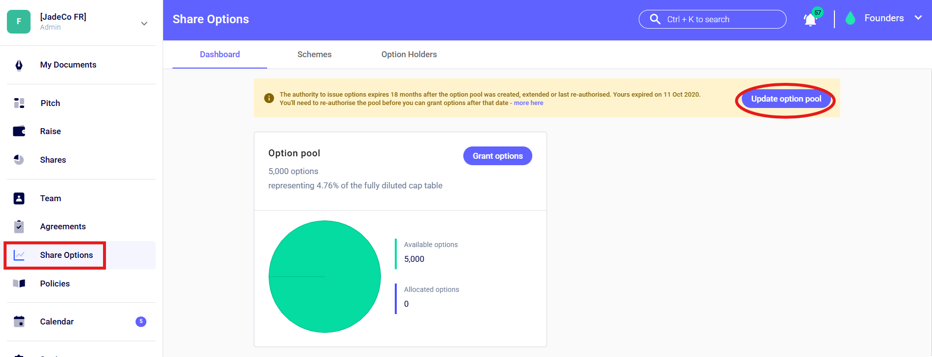Expand the JadeCo FR company switcher

(x=144, y=23)
